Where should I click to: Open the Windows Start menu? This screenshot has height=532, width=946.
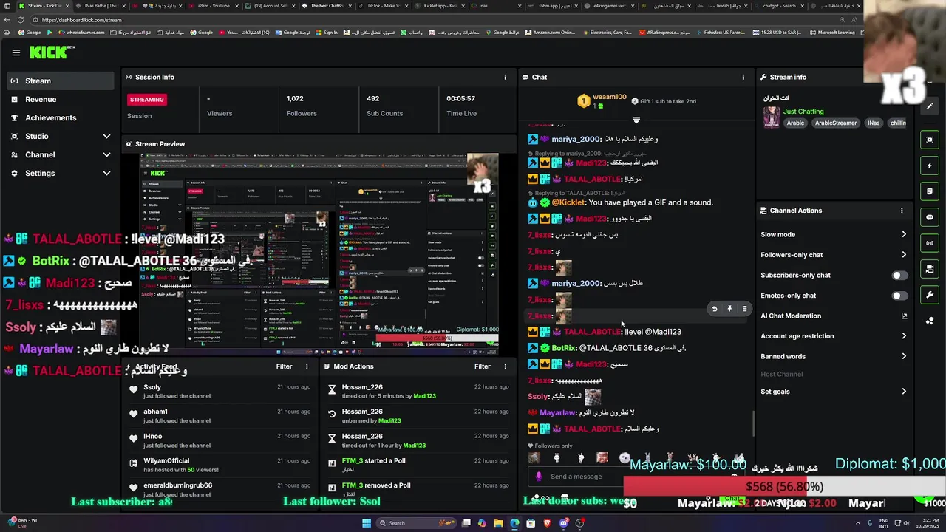(x=366, y=523)
